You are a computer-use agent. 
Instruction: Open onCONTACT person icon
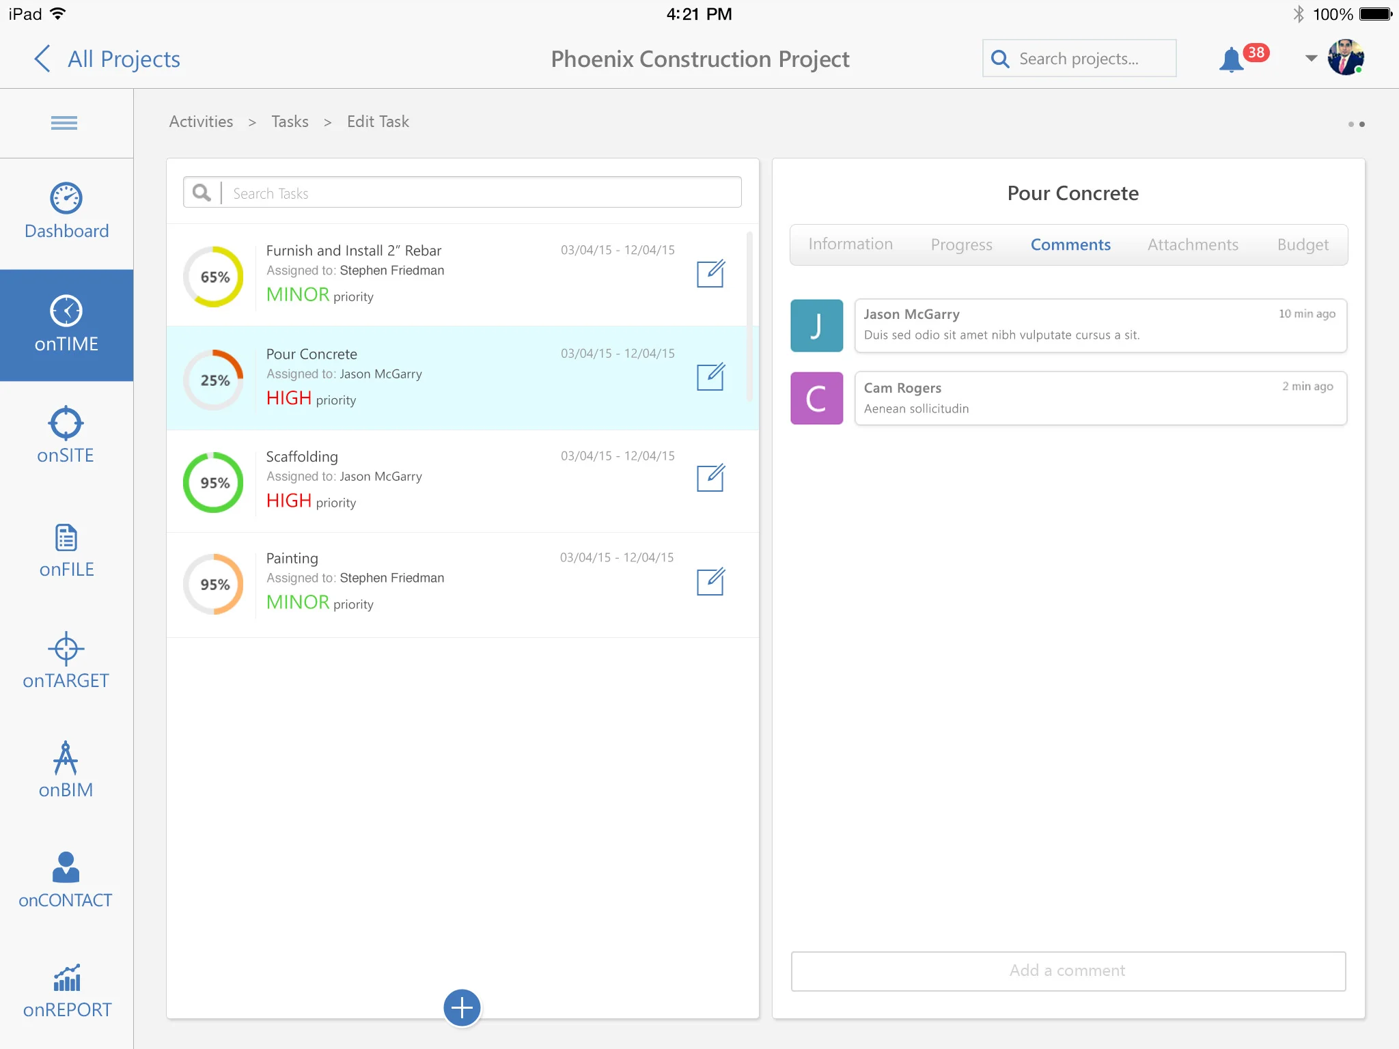tap(66, 867)
